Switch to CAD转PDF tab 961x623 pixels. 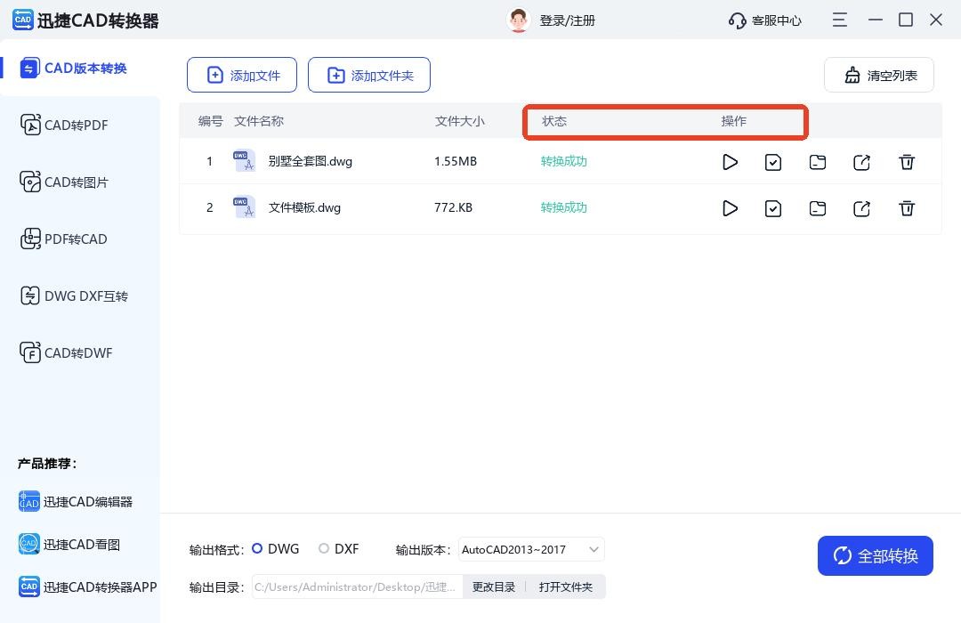coord(76,125)
